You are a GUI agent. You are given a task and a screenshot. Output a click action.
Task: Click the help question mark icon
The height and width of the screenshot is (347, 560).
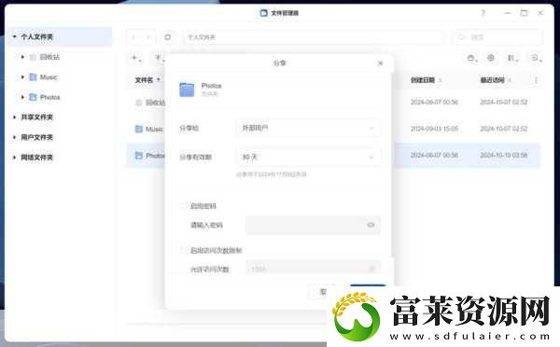(x=483, y=13)
